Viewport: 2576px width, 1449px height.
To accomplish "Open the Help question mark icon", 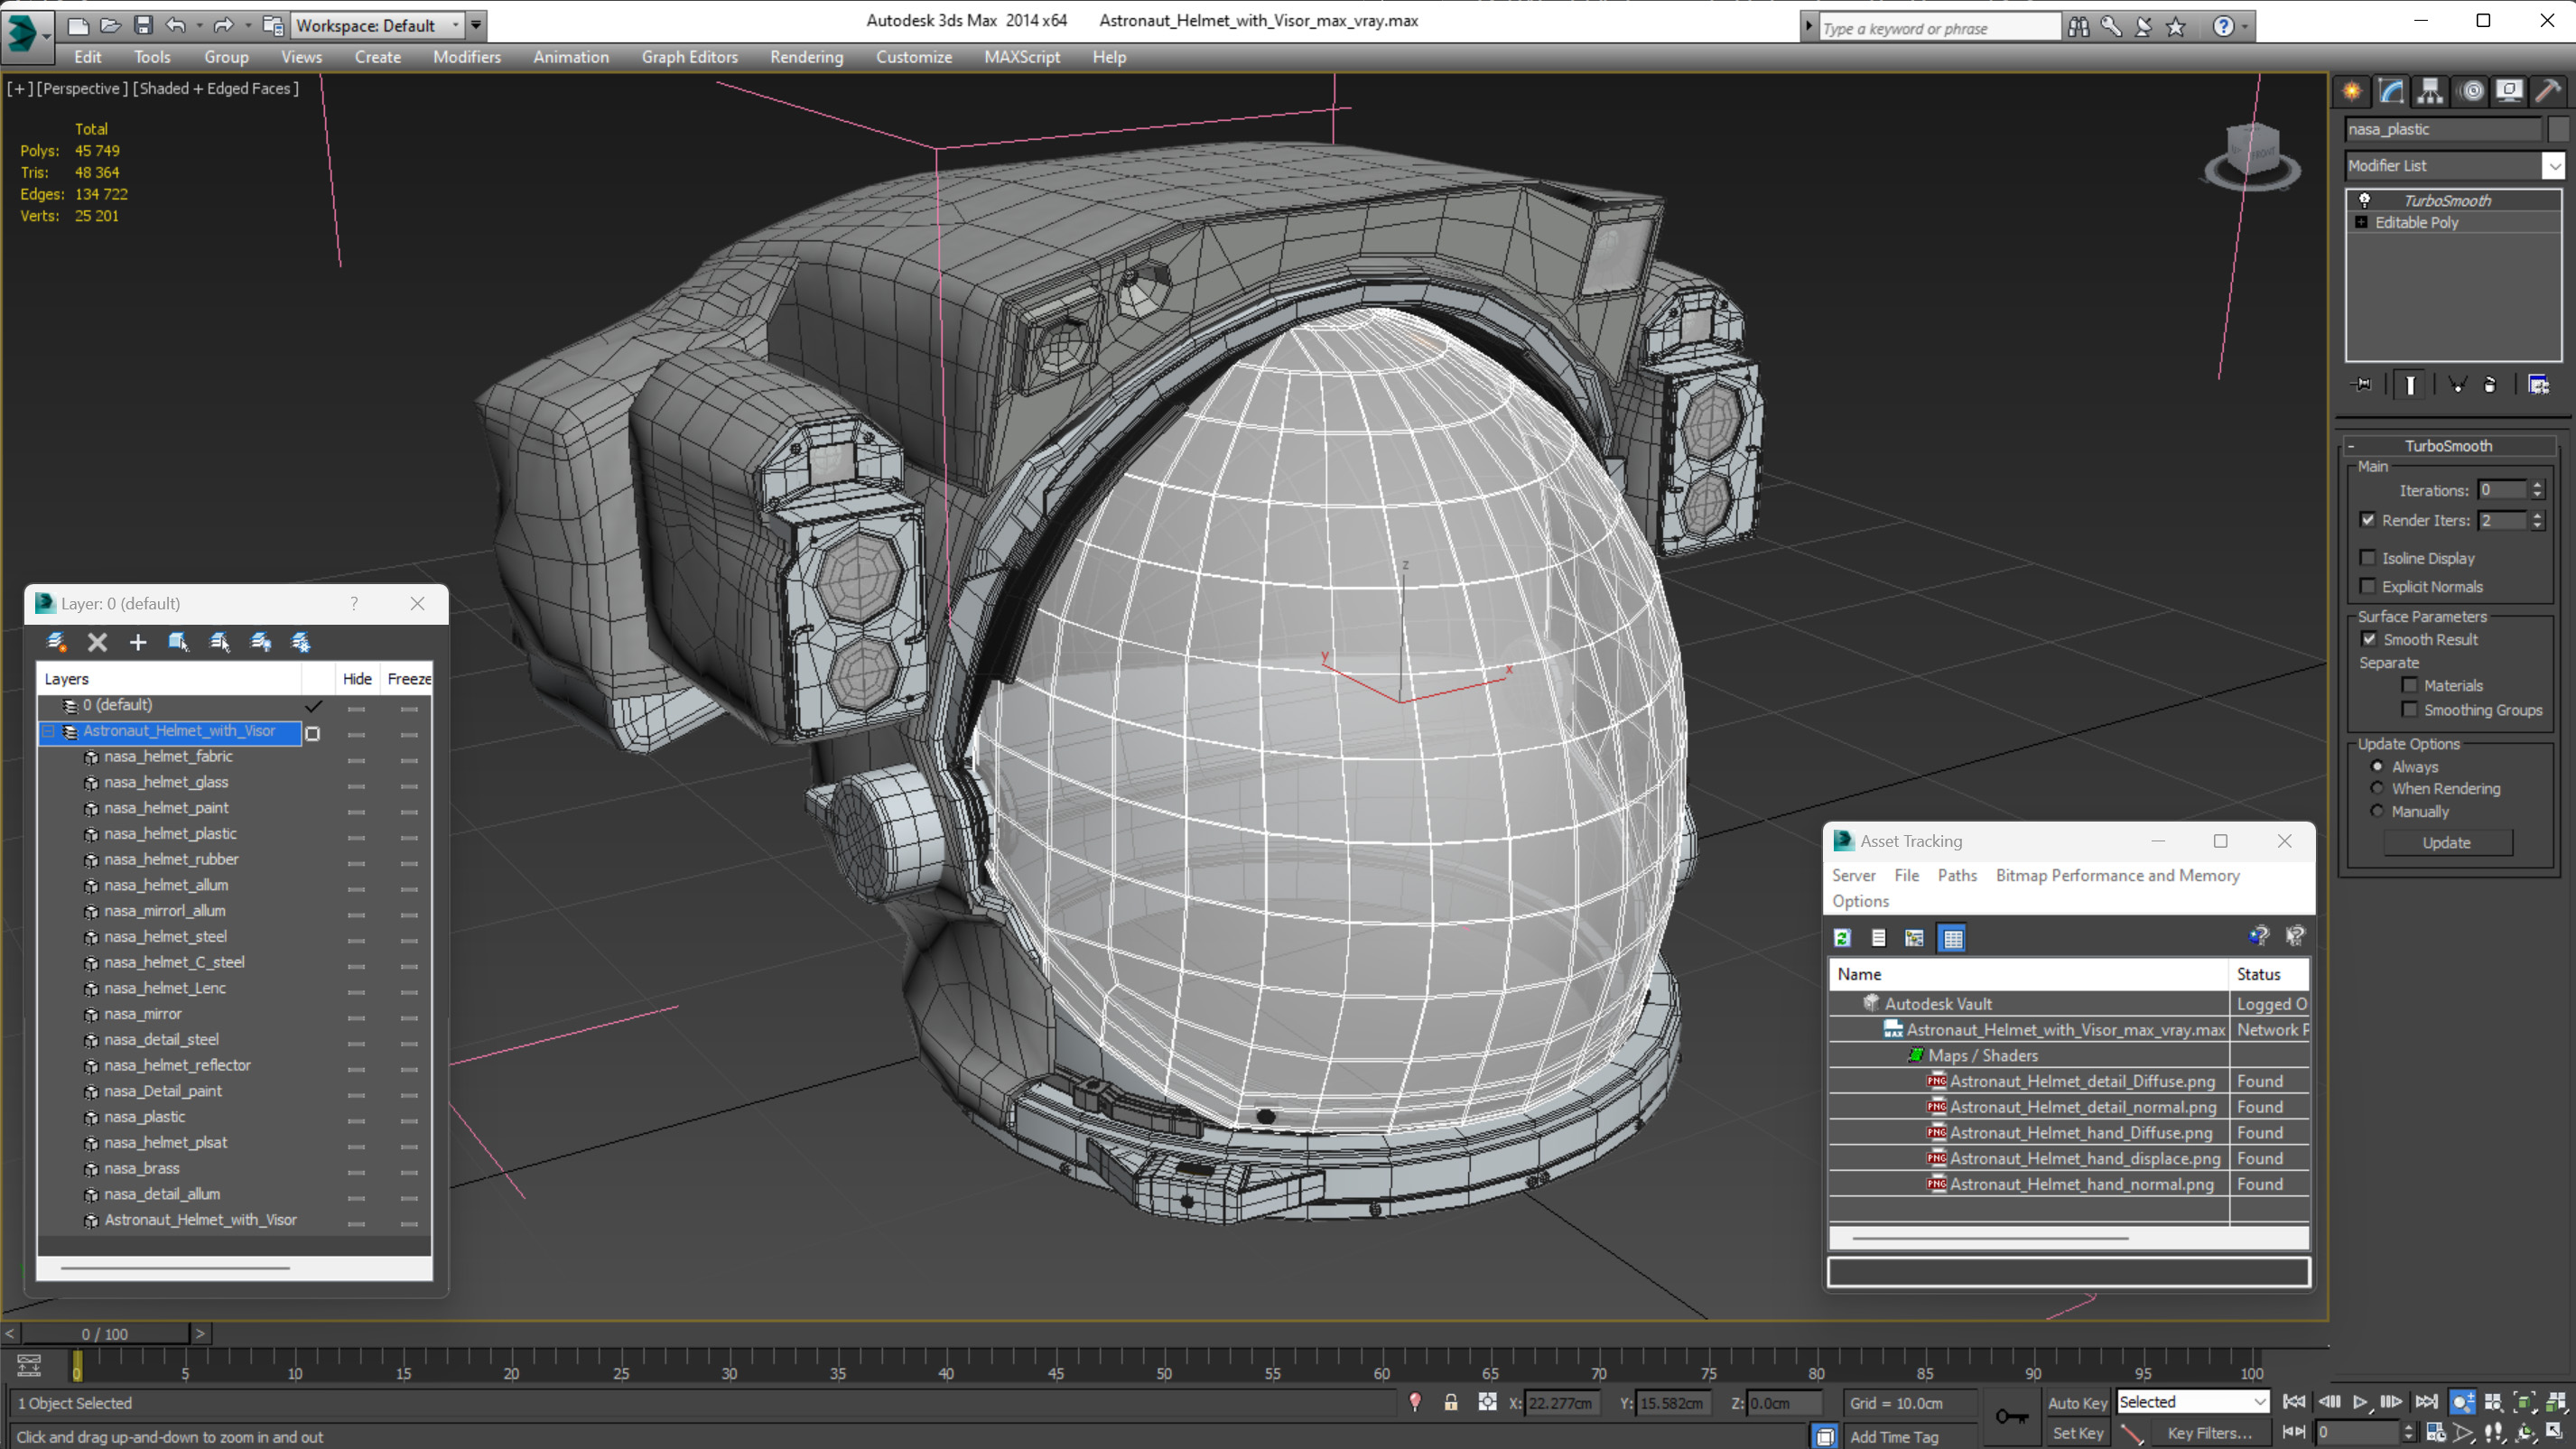I will coord(2222,27).
